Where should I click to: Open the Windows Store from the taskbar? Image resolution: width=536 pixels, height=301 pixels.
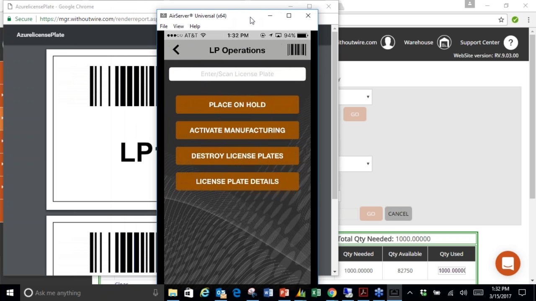pyautogui.click(x=188, y=293)
